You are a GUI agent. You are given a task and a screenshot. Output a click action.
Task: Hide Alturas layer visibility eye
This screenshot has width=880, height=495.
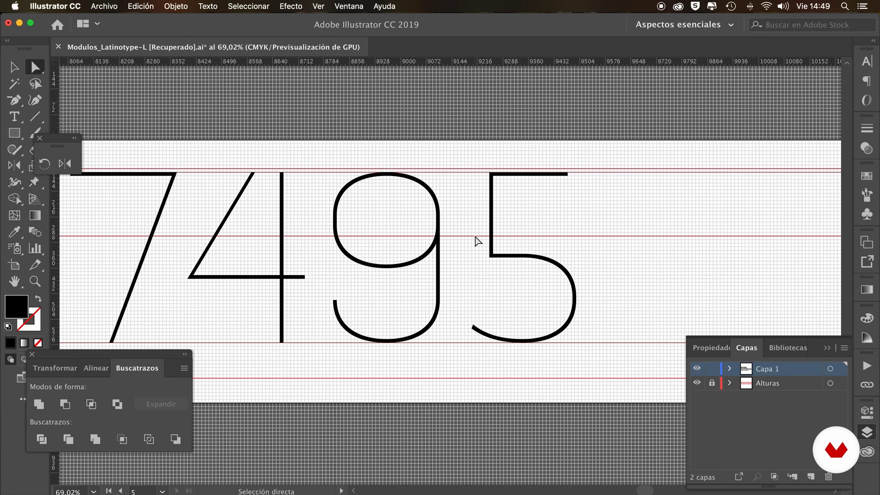[x=697, y=383]
